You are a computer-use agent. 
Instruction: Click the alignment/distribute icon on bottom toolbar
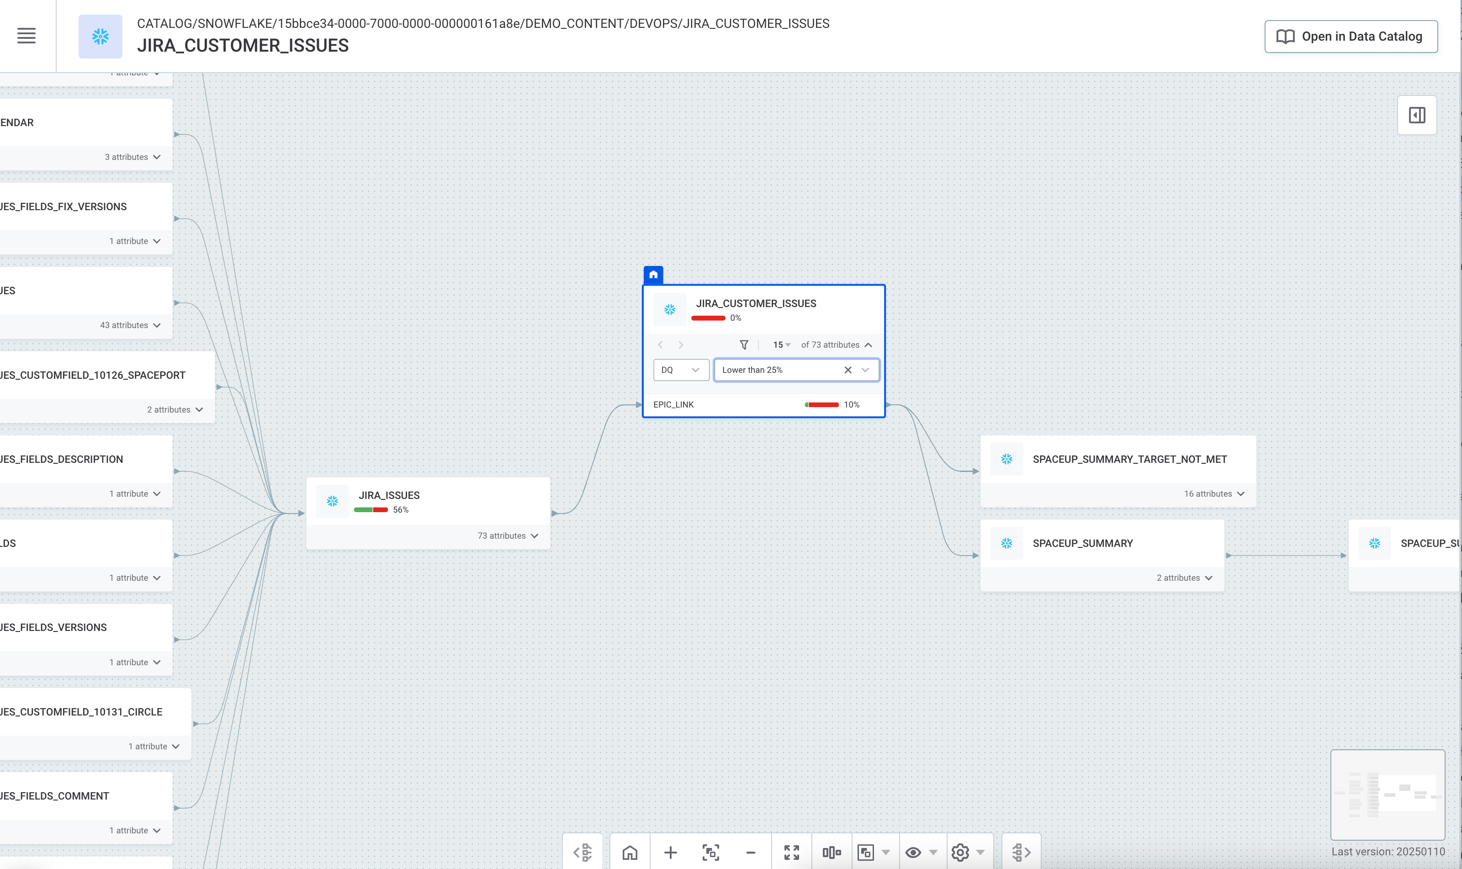click(832, 852)
